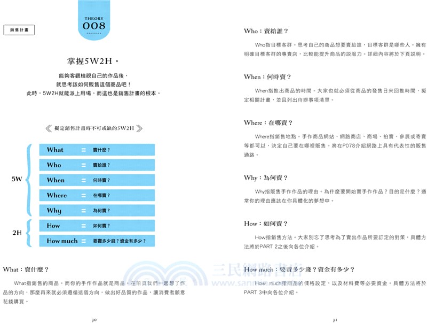427x323 pixels.
Task: Click the 銷售計畫 tab label
Action: coord(20,30)
